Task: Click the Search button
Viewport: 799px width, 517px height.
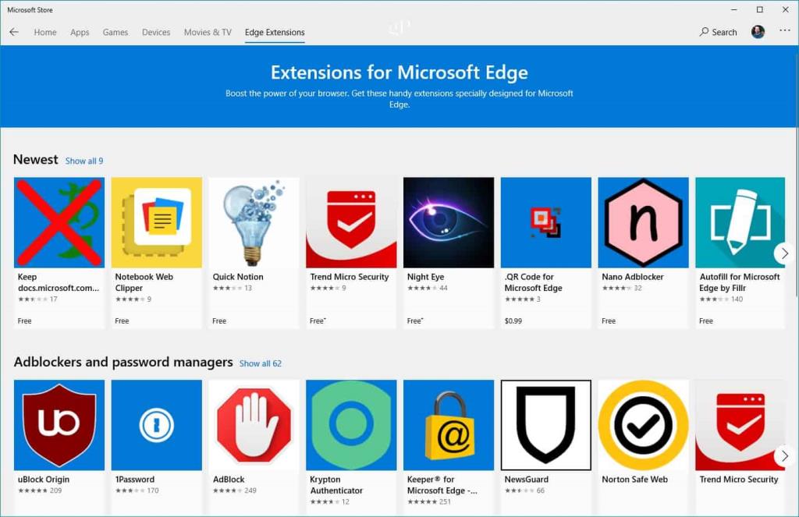Action: 718,32
